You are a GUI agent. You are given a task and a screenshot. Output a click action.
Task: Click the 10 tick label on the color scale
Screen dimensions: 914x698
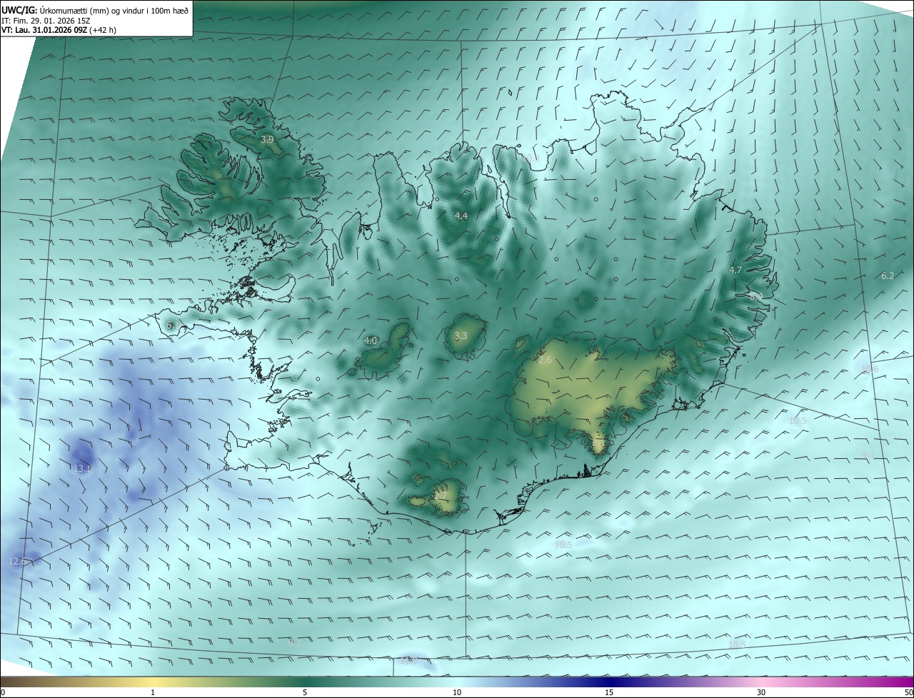[457, 692]
